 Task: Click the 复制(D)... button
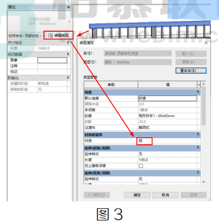point(191,62)
